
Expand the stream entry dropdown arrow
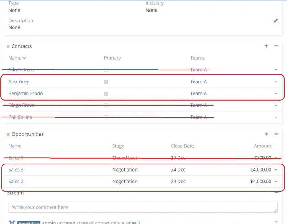[276, 222]
